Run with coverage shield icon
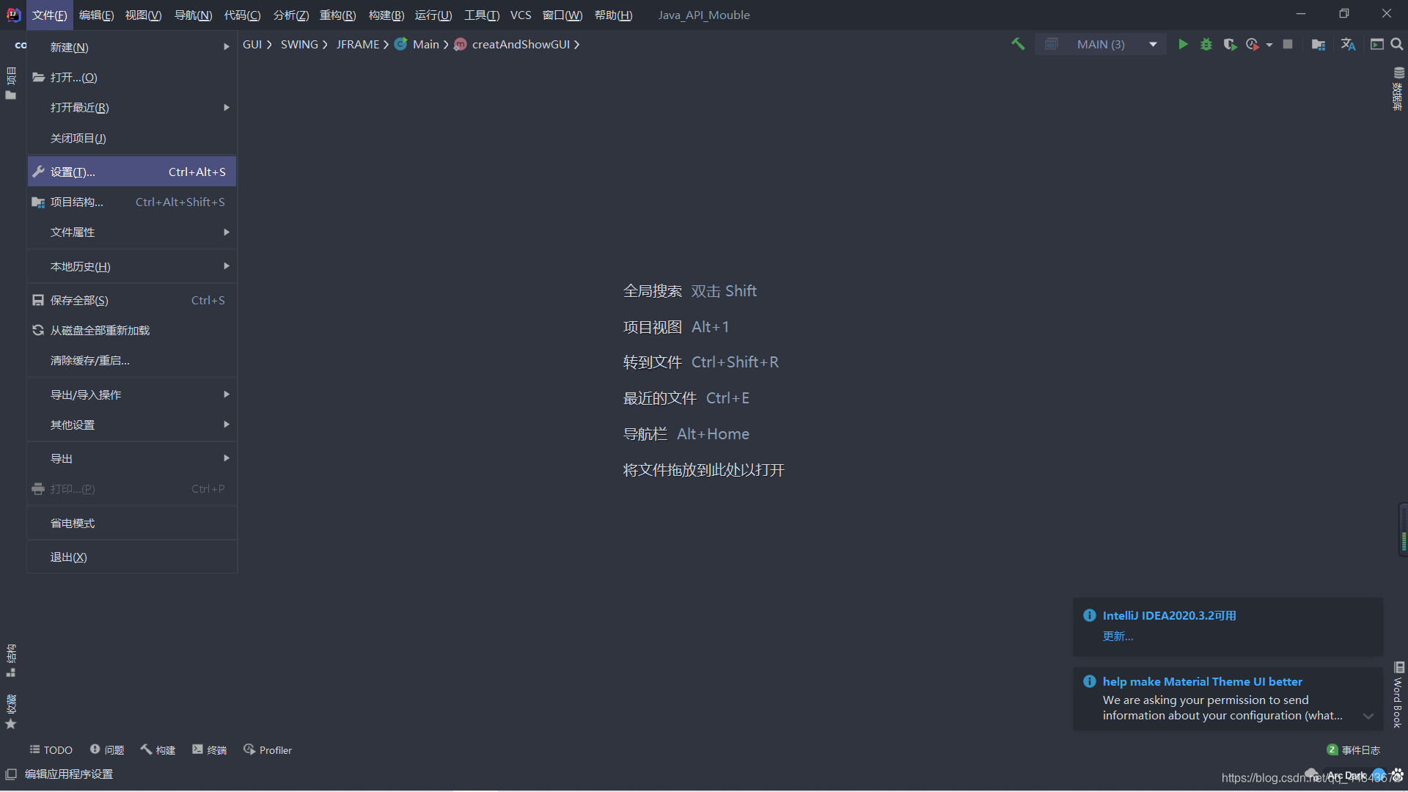This screenshot has height=792, width=1408. pyautogui.click(x=1230, y=44)
